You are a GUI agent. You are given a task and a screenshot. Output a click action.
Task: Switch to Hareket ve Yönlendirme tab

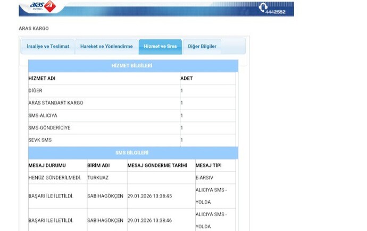click(x=106, y=47)
